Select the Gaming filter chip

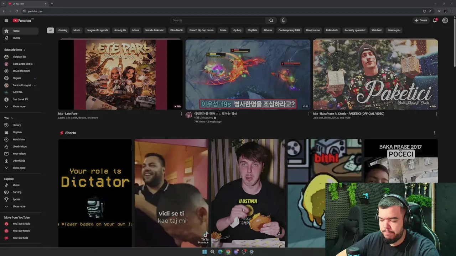click(63, 30)
